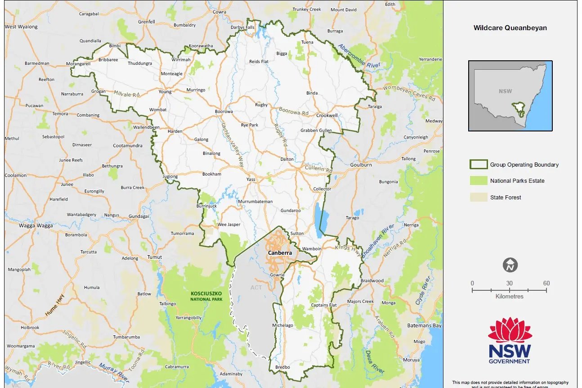This screenshot has width=582, height=388.
Task: Click the Canberra city label
Action: 280,253
